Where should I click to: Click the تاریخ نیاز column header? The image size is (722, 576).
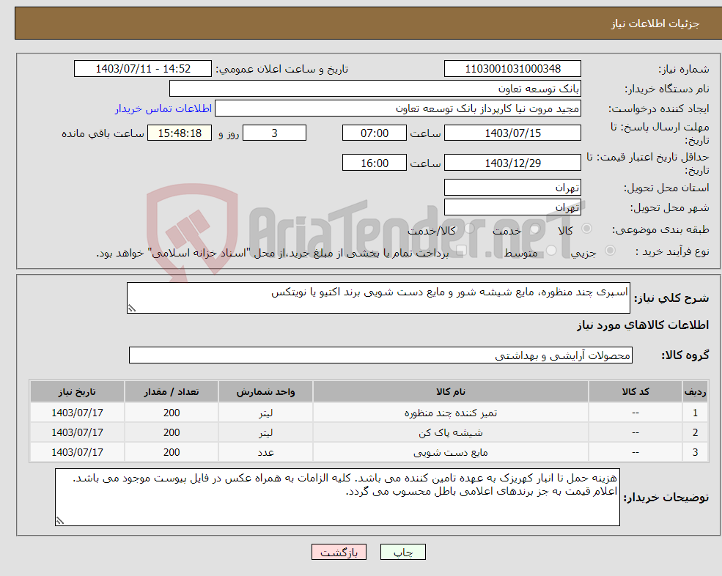pos(78,392)
